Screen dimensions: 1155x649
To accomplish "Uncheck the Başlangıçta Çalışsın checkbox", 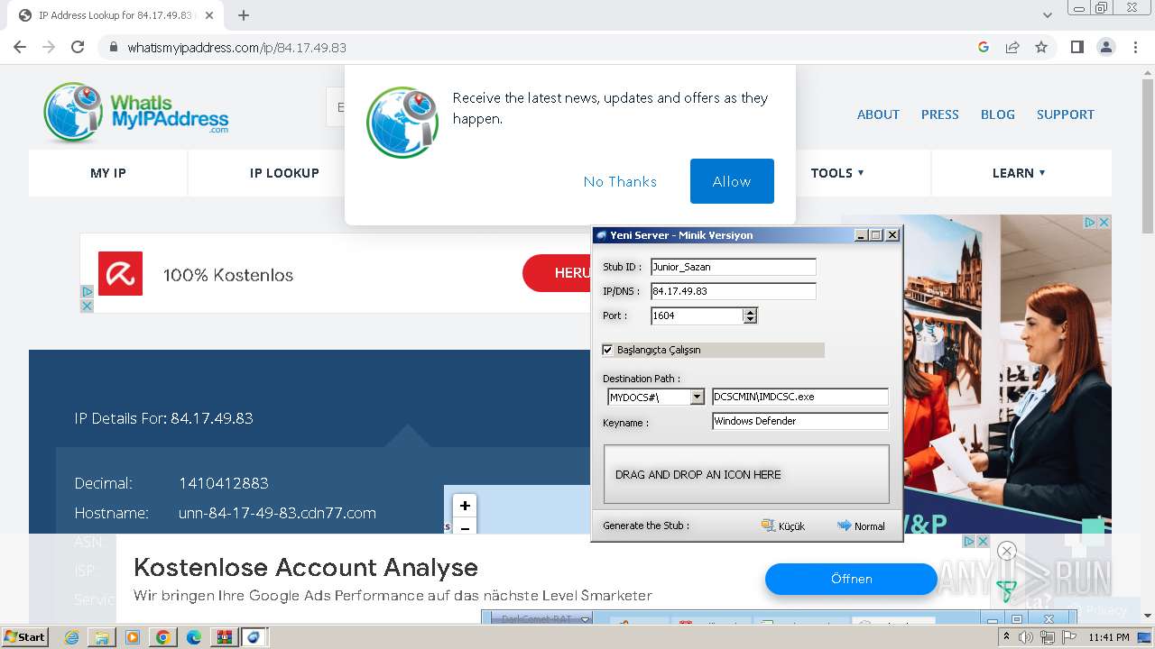I will click(x=607, y=350).
